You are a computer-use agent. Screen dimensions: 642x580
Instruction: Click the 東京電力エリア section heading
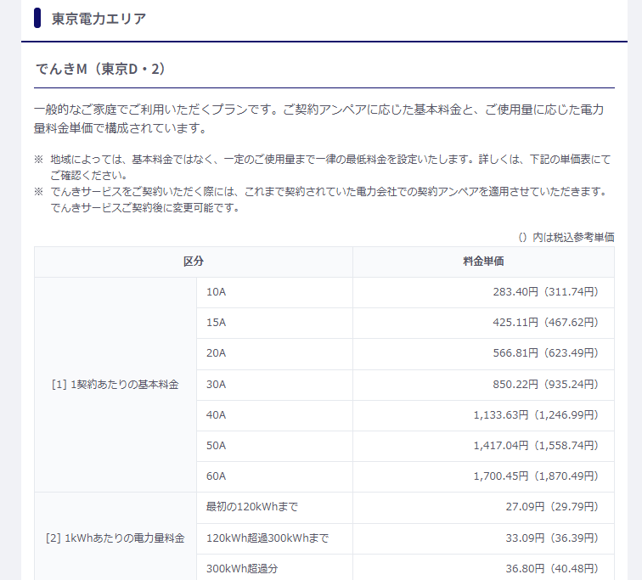click(99, 19)
